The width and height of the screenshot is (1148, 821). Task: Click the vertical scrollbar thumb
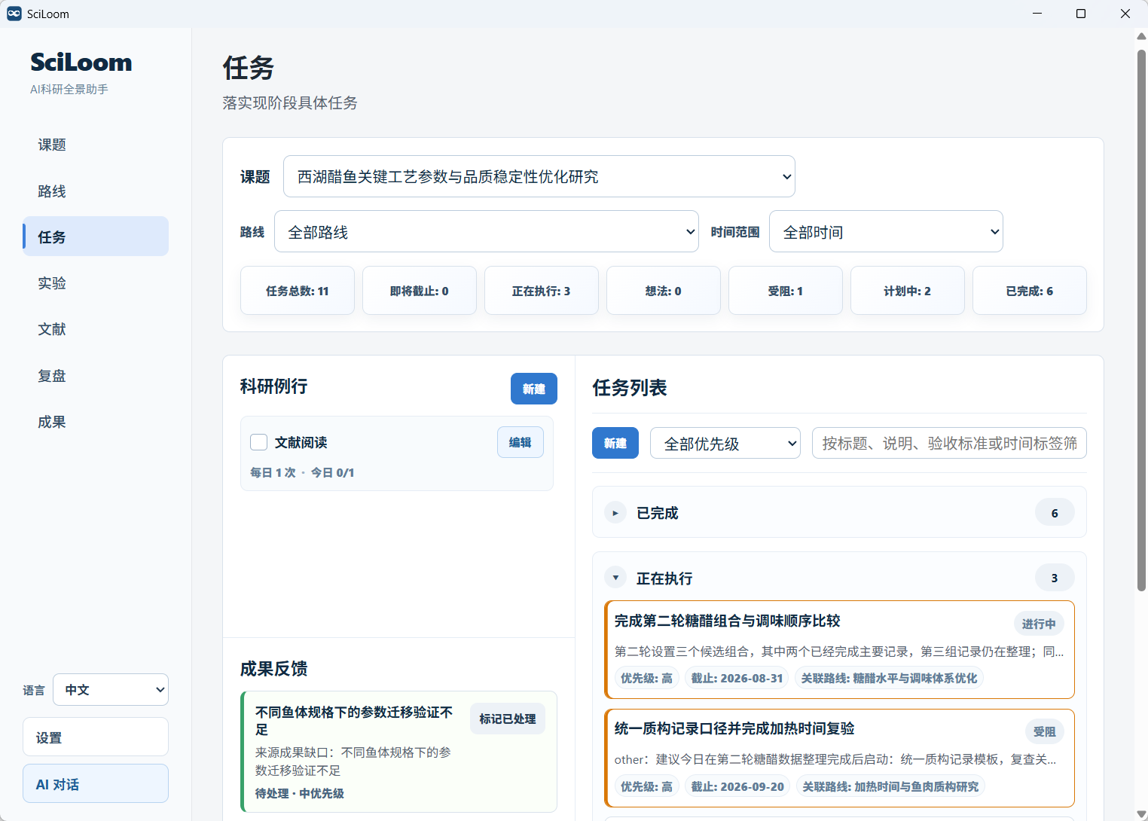(1141, 320)
